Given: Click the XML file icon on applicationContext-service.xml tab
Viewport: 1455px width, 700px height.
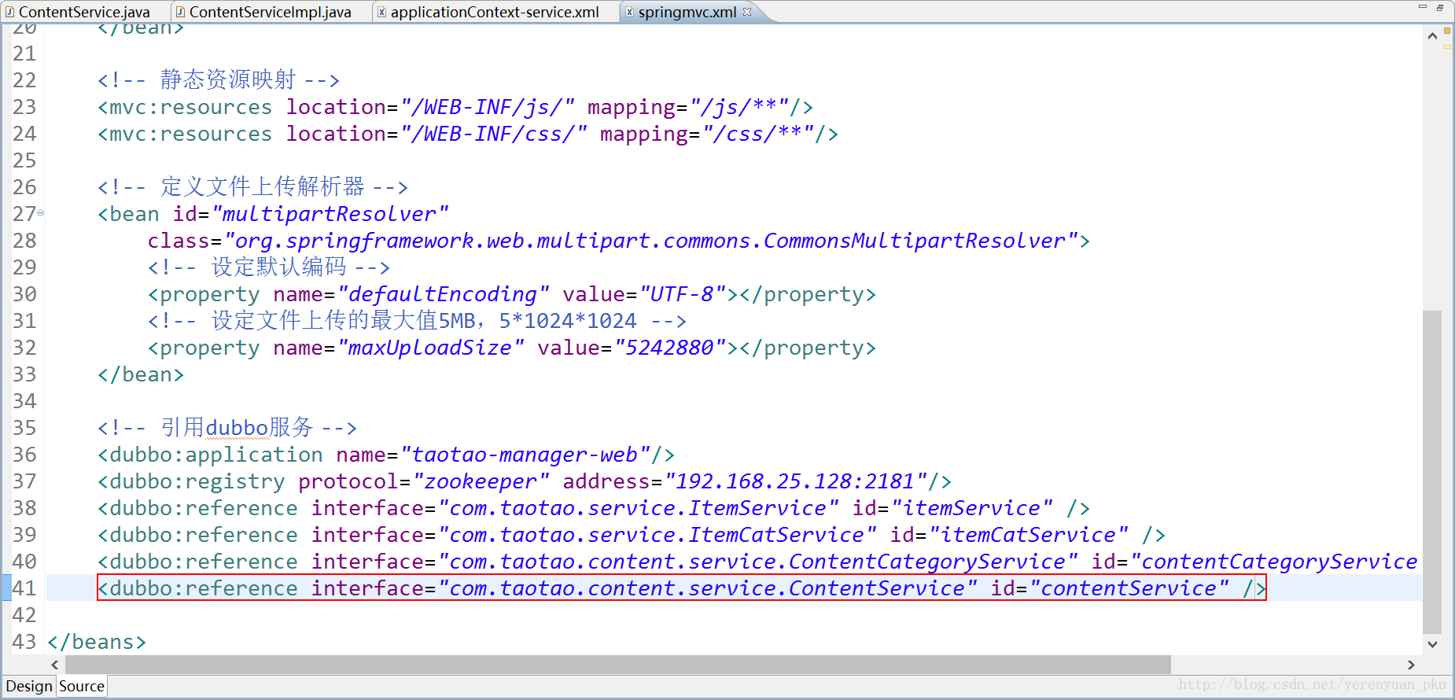Looking at the screenshot, I should pyautogui.click(x=382, y=12).
